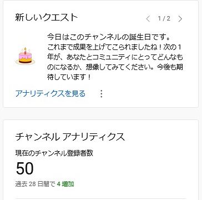Viewport: 202px width, 200px height.
Task: Click the 現在のチャンネル登録者数 label
Action: point(54,153)
